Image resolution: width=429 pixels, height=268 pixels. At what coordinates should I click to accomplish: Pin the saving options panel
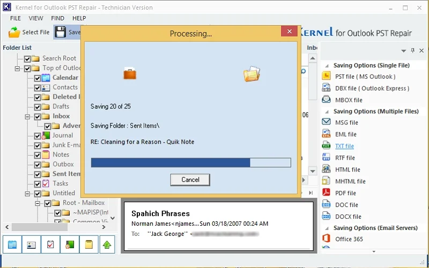pyautogui.click(x=412, y=50)
